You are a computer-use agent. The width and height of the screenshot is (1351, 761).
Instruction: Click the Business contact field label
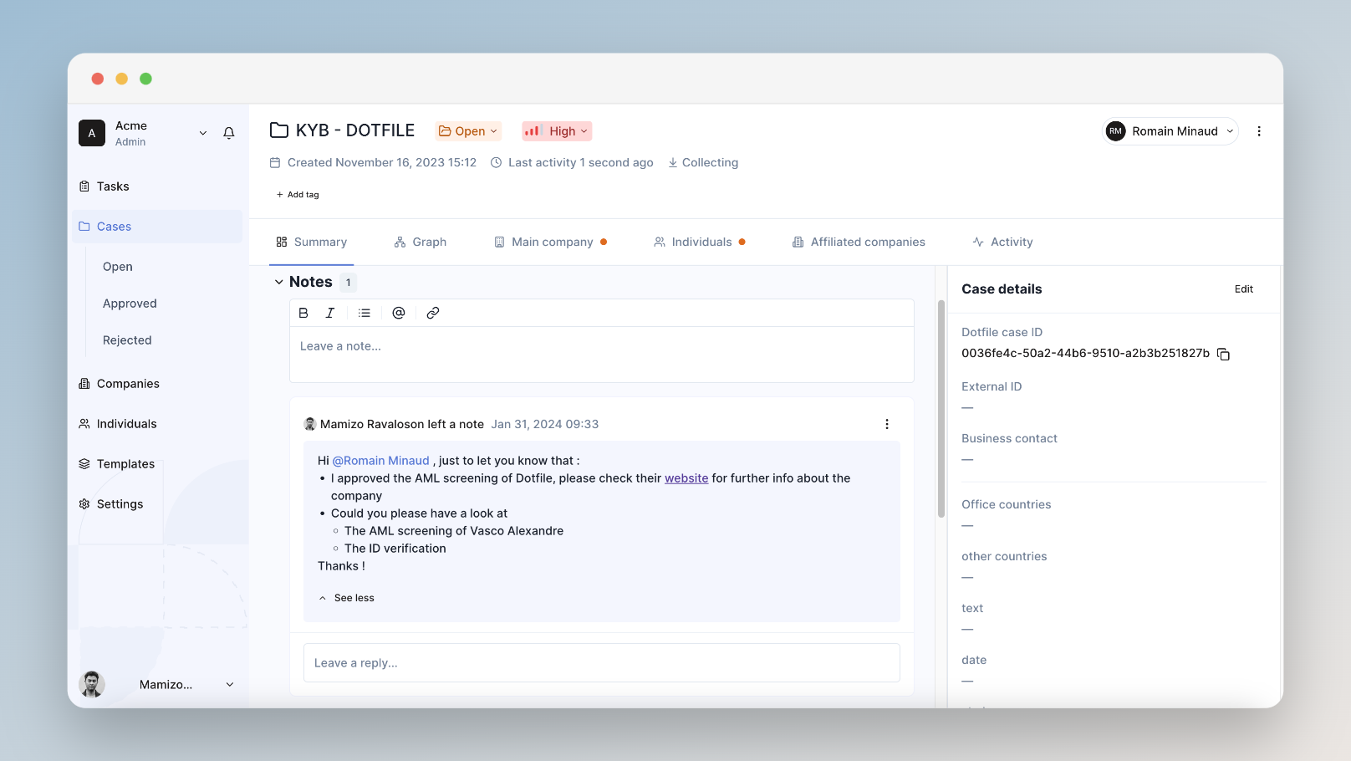[x=1009, y=438]
